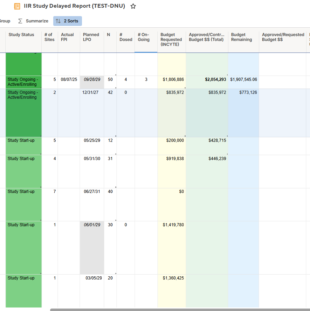Click the N value 31
Image resolution: width=310 pixels, height=311 pixels.
pyautogui.click(x=110, y=159)
